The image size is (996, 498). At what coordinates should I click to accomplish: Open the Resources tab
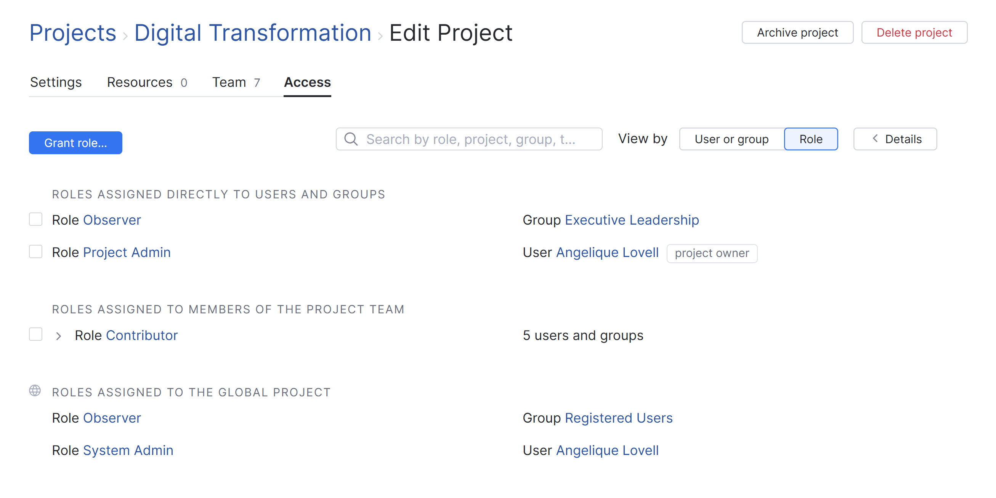[x=146, y=82]
